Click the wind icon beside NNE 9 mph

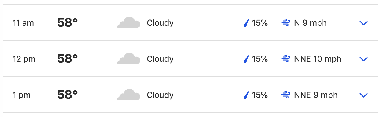(x=286, y=95)
